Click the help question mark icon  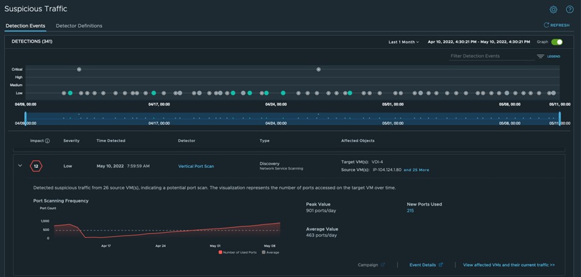click(x=569, y=9)
